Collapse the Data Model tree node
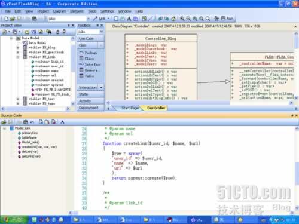Image resolution: width=299 pixels, height=224 pixels. (11, 38)
